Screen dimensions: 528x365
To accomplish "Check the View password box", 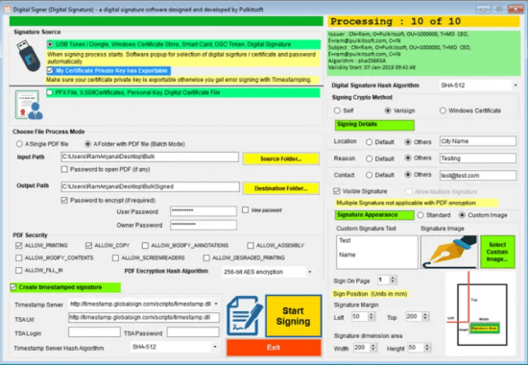I will coord(246,210).
